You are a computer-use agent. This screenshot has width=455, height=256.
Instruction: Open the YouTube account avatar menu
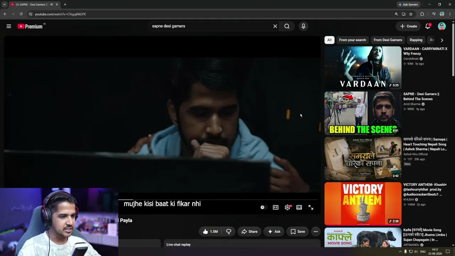point(442,26)
